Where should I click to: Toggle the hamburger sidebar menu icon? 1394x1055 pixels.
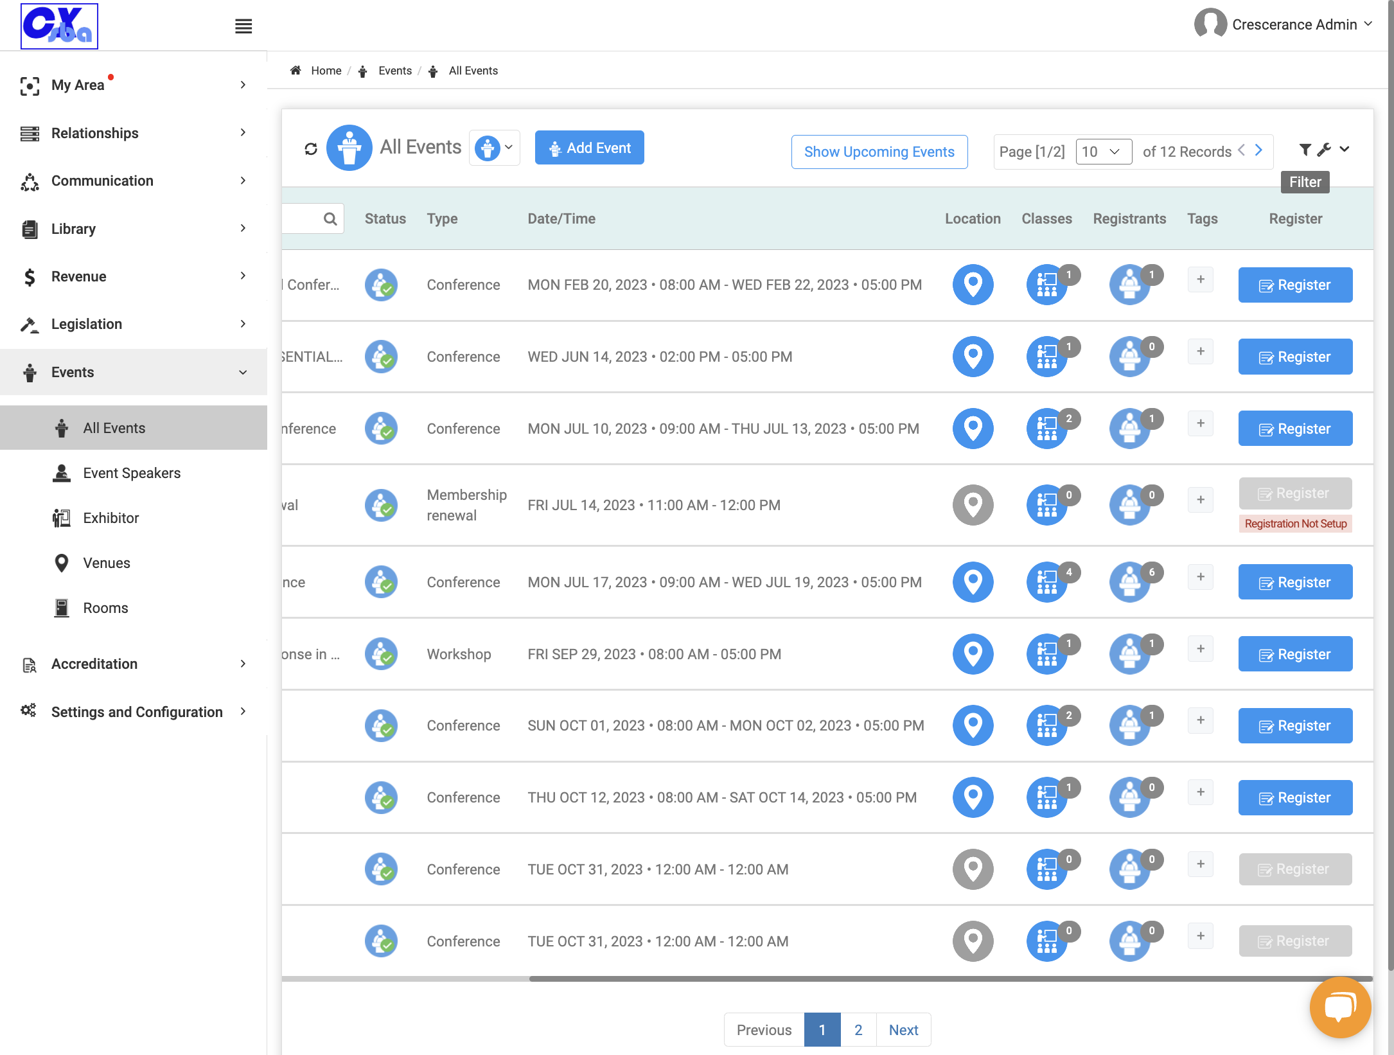click(243, 26)
